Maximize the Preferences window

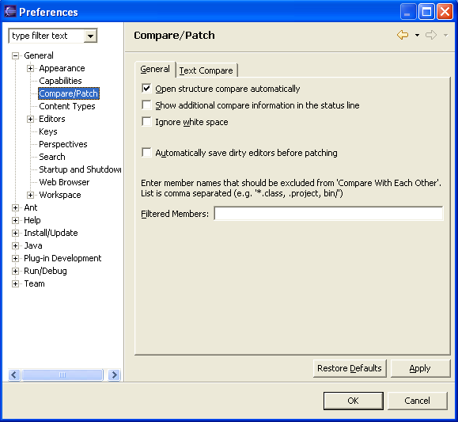426,12
